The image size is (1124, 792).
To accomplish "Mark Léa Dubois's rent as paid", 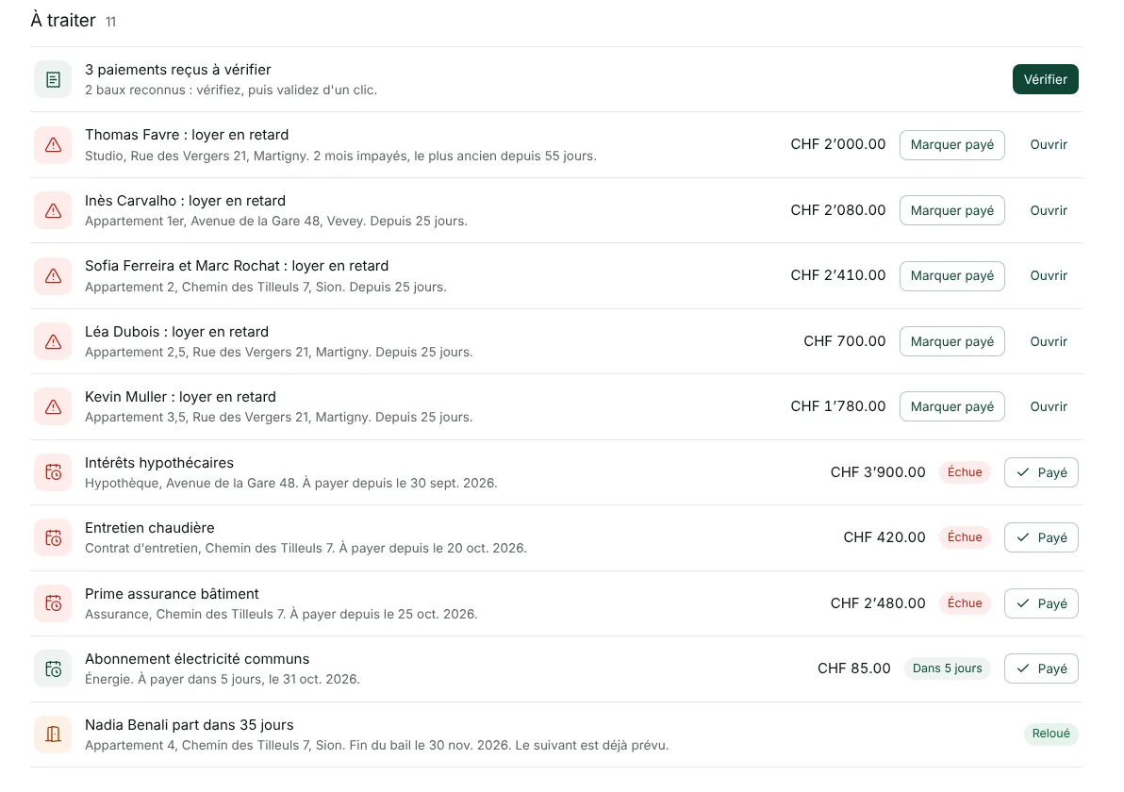I will (952, 342).
